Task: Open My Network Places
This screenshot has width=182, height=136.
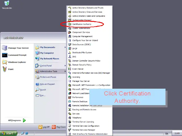Action: [50, 59]
